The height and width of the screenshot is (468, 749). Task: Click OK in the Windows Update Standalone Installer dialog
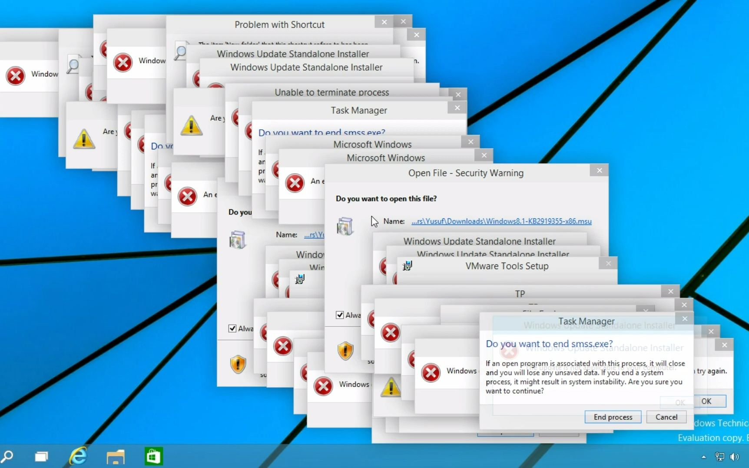(x=706, y=401)
